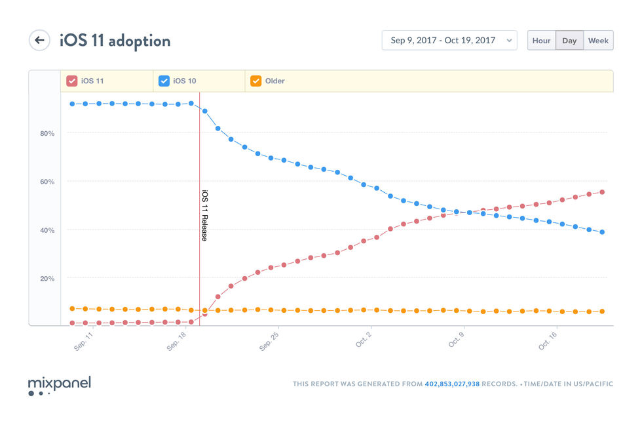Open the date range dropdown

click(x=449, y=41)
